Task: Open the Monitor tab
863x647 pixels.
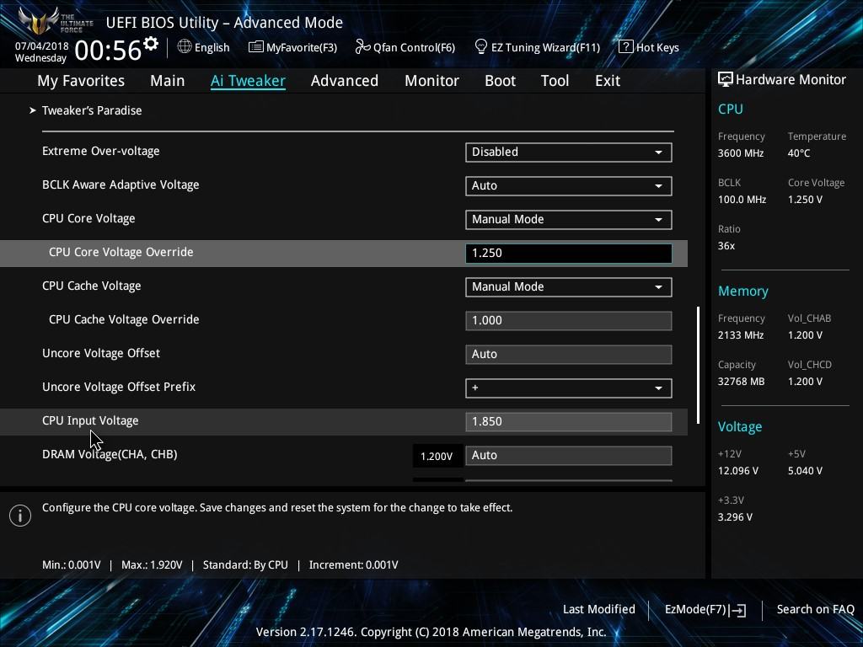Action: click(432, 81)
